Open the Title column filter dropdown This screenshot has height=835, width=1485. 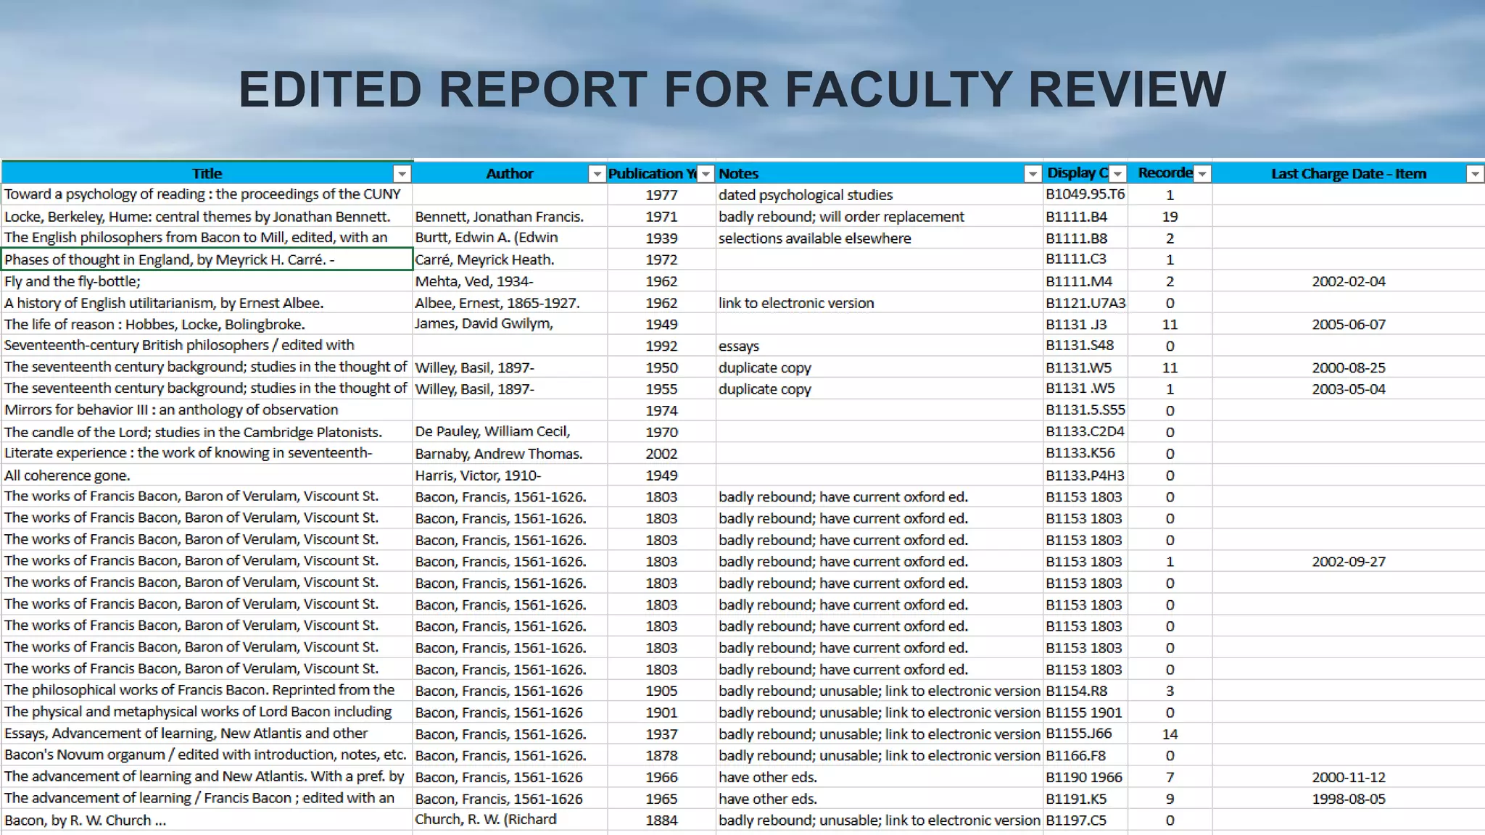[x=402, y=173]
